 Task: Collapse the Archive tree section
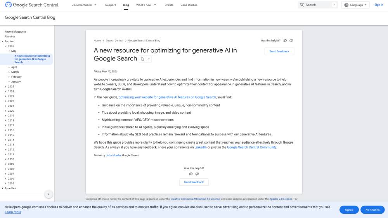3,42
